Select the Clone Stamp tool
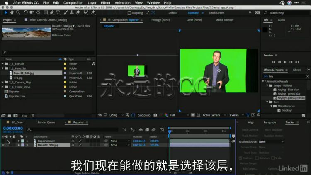This screenshot has height=175, width=311. [72, 13]
